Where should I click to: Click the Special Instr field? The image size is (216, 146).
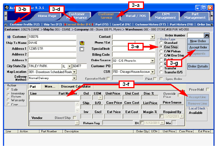pos(134,49)
